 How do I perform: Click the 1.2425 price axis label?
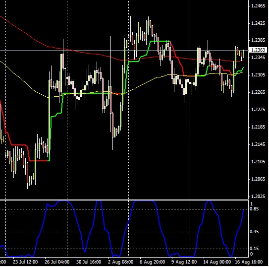258,23
